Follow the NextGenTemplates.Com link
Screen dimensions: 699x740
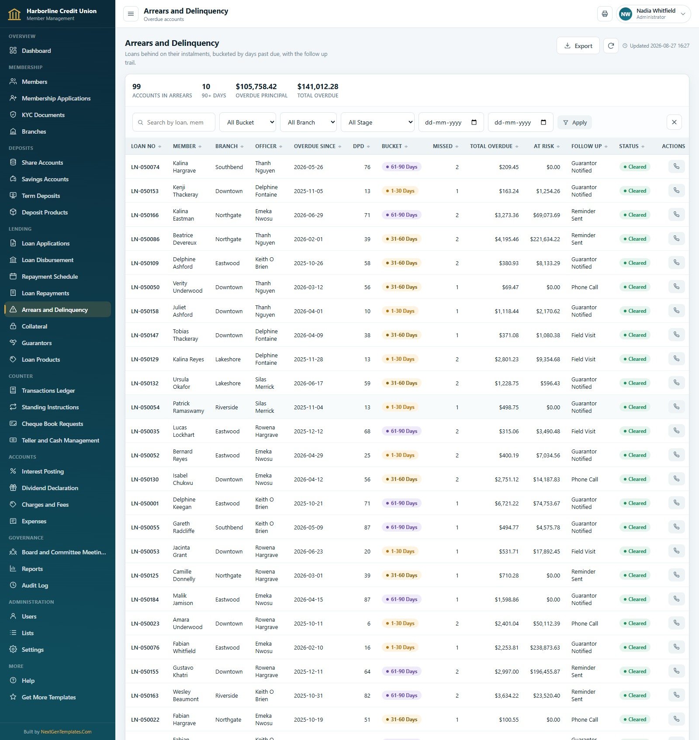coord(66,732)
